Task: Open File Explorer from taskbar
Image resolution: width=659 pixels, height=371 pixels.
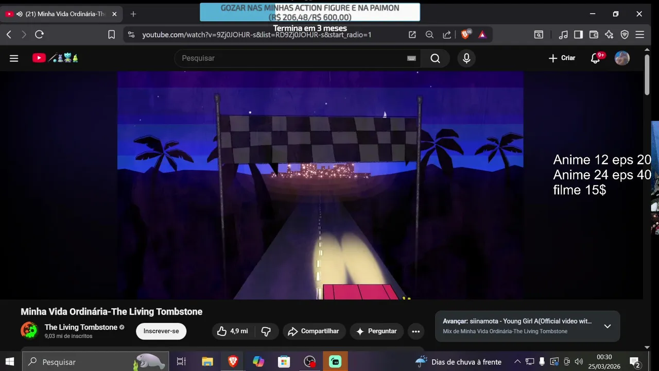Action: [x=207, y=362]
